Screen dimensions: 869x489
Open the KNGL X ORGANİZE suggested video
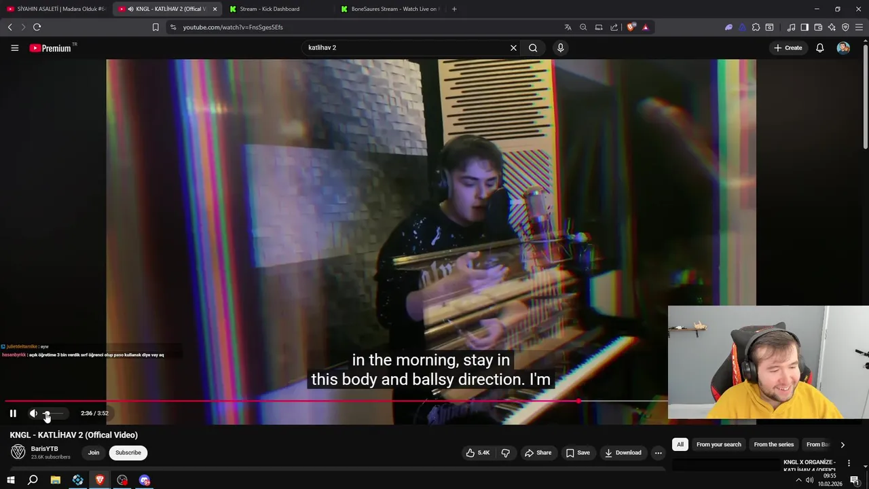click(809, 466)
